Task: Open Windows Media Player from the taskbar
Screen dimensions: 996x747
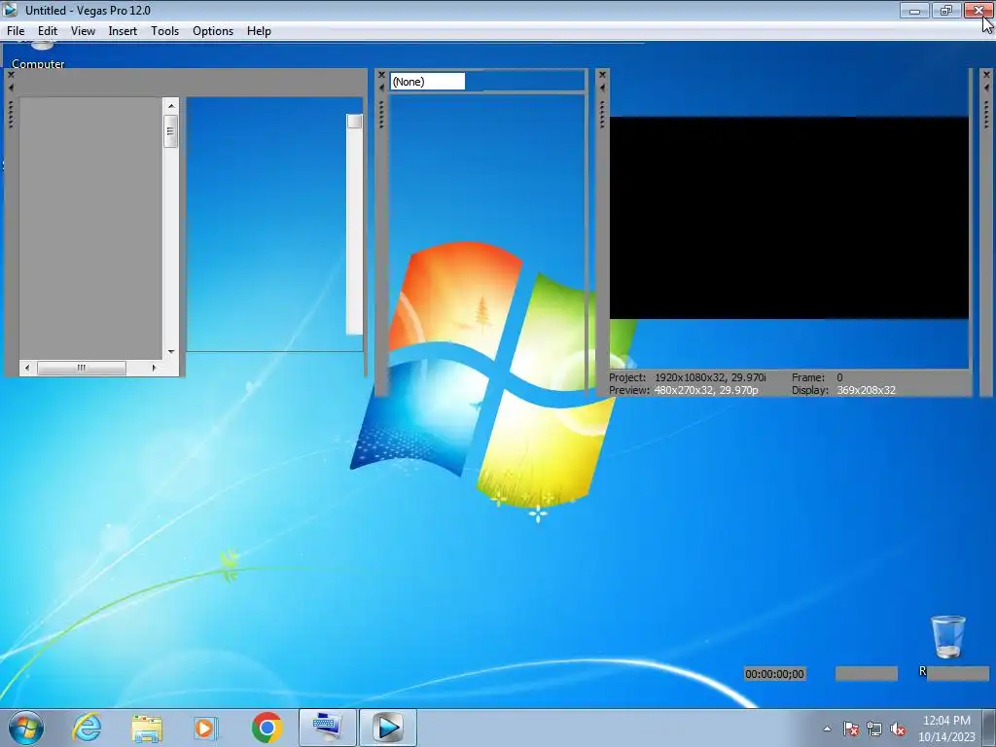Action: (206, 728)
